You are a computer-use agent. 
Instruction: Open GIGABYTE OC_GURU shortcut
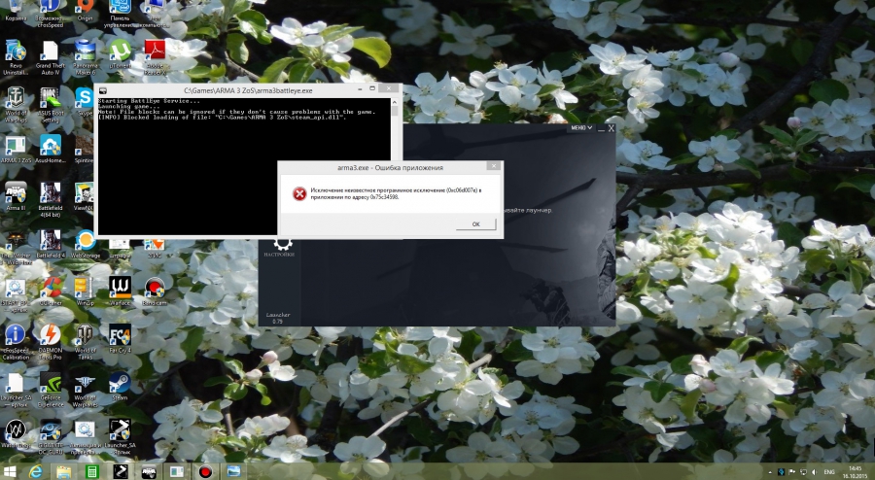[x=51, y=437]
